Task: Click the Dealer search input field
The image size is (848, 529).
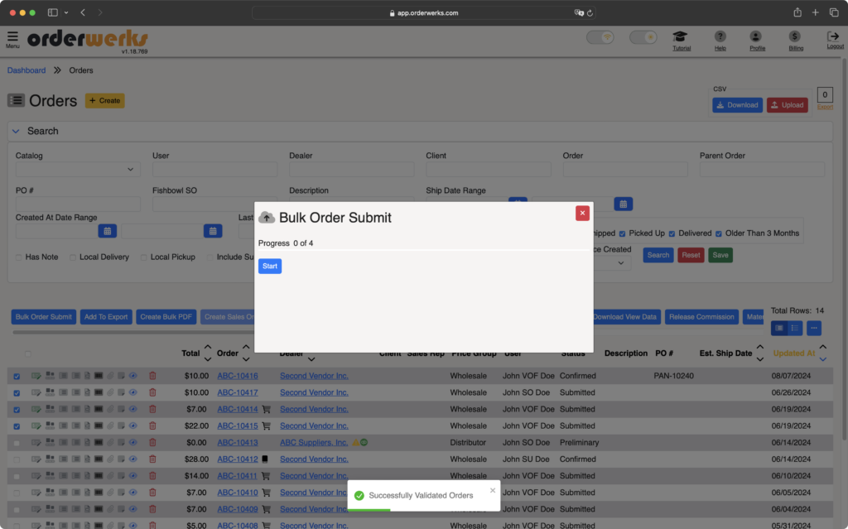Action: (351, 170)
